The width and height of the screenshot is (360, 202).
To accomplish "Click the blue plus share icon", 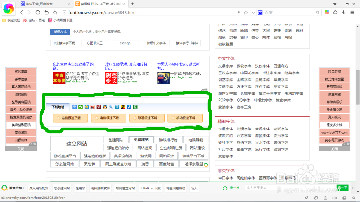I will (75, 107).
